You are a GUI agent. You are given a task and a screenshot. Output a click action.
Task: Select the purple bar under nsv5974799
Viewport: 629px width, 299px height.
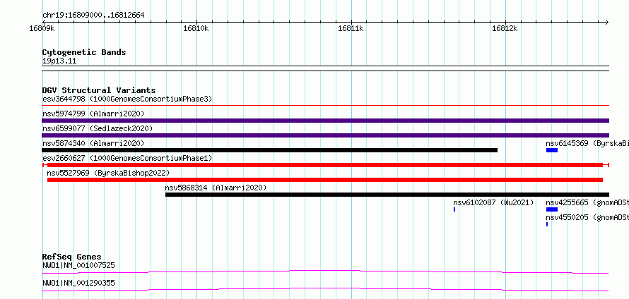[325, 121]
